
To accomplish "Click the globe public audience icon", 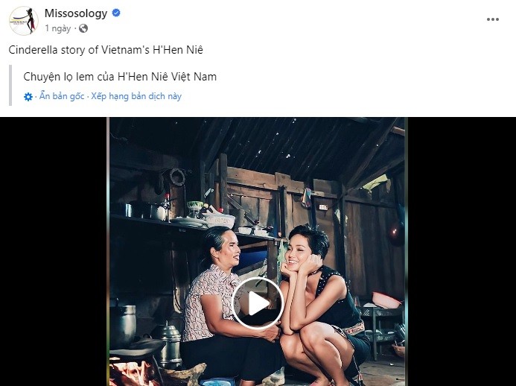I will [83, 28].
